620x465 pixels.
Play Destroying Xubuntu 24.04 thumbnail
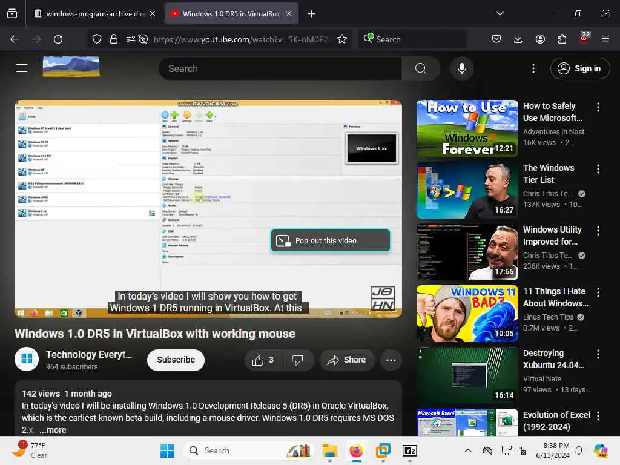[467, 375]
